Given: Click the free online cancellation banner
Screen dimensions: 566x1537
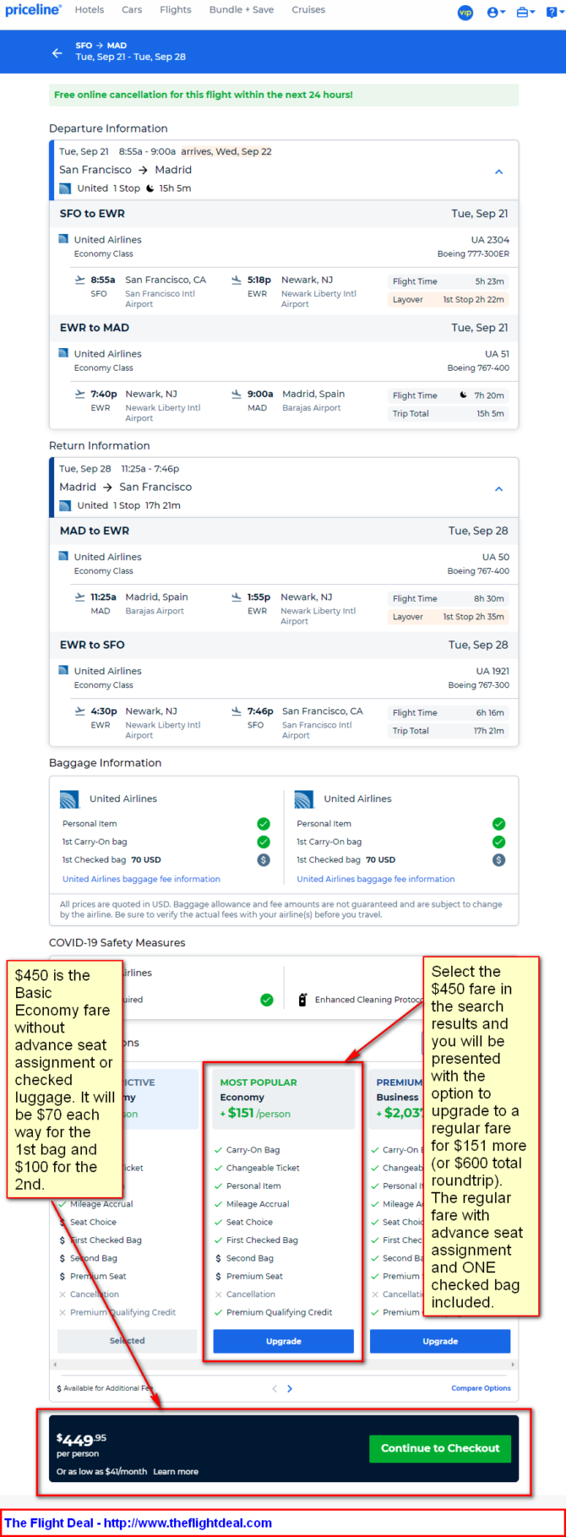Looking at the screenshot, I should 284,95.
